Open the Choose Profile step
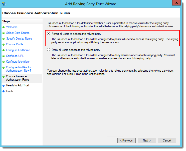186x151 pixels. click(15, 44)
